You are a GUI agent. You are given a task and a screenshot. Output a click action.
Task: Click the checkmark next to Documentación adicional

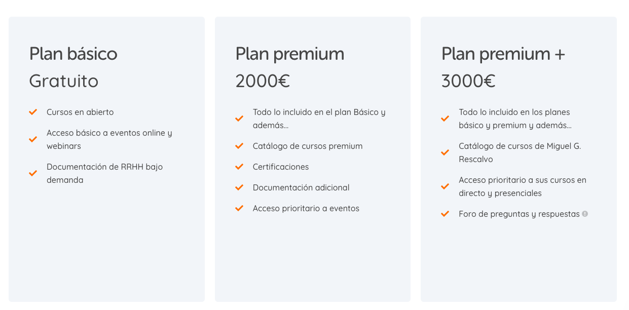click(239, 187)
